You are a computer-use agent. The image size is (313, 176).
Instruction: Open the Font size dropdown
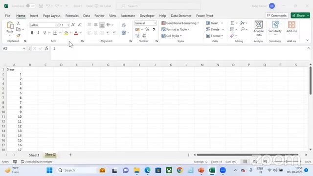click(68, 25)
